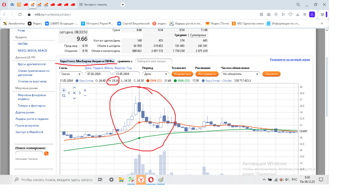Viewport: 340px width, 195px height.
Task: Go back using the browser back arrow
Action: tap(4, 14)
